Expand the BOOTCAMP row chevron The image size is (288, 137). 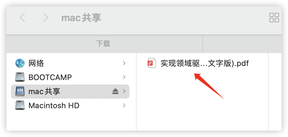[x=124, y=77]
